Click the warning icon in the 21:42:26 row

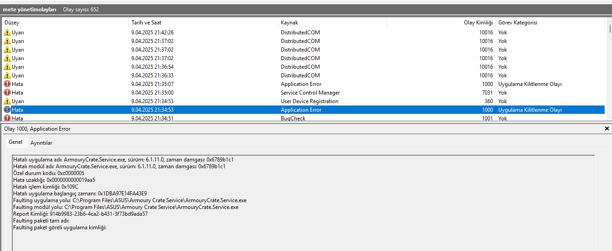[x=7, y=33]
